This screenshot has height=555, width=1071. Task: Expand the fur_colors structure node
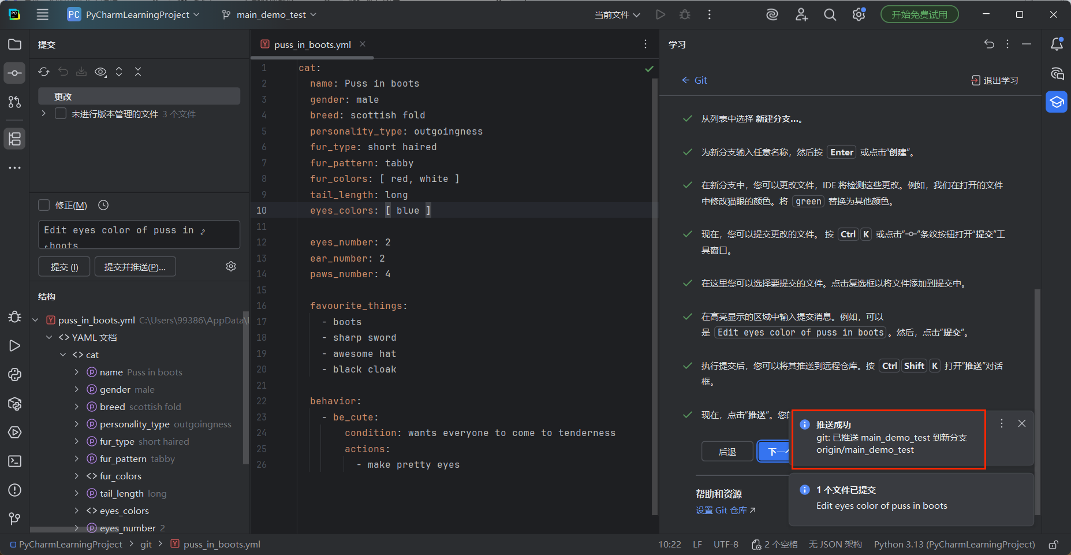(76, 476)
